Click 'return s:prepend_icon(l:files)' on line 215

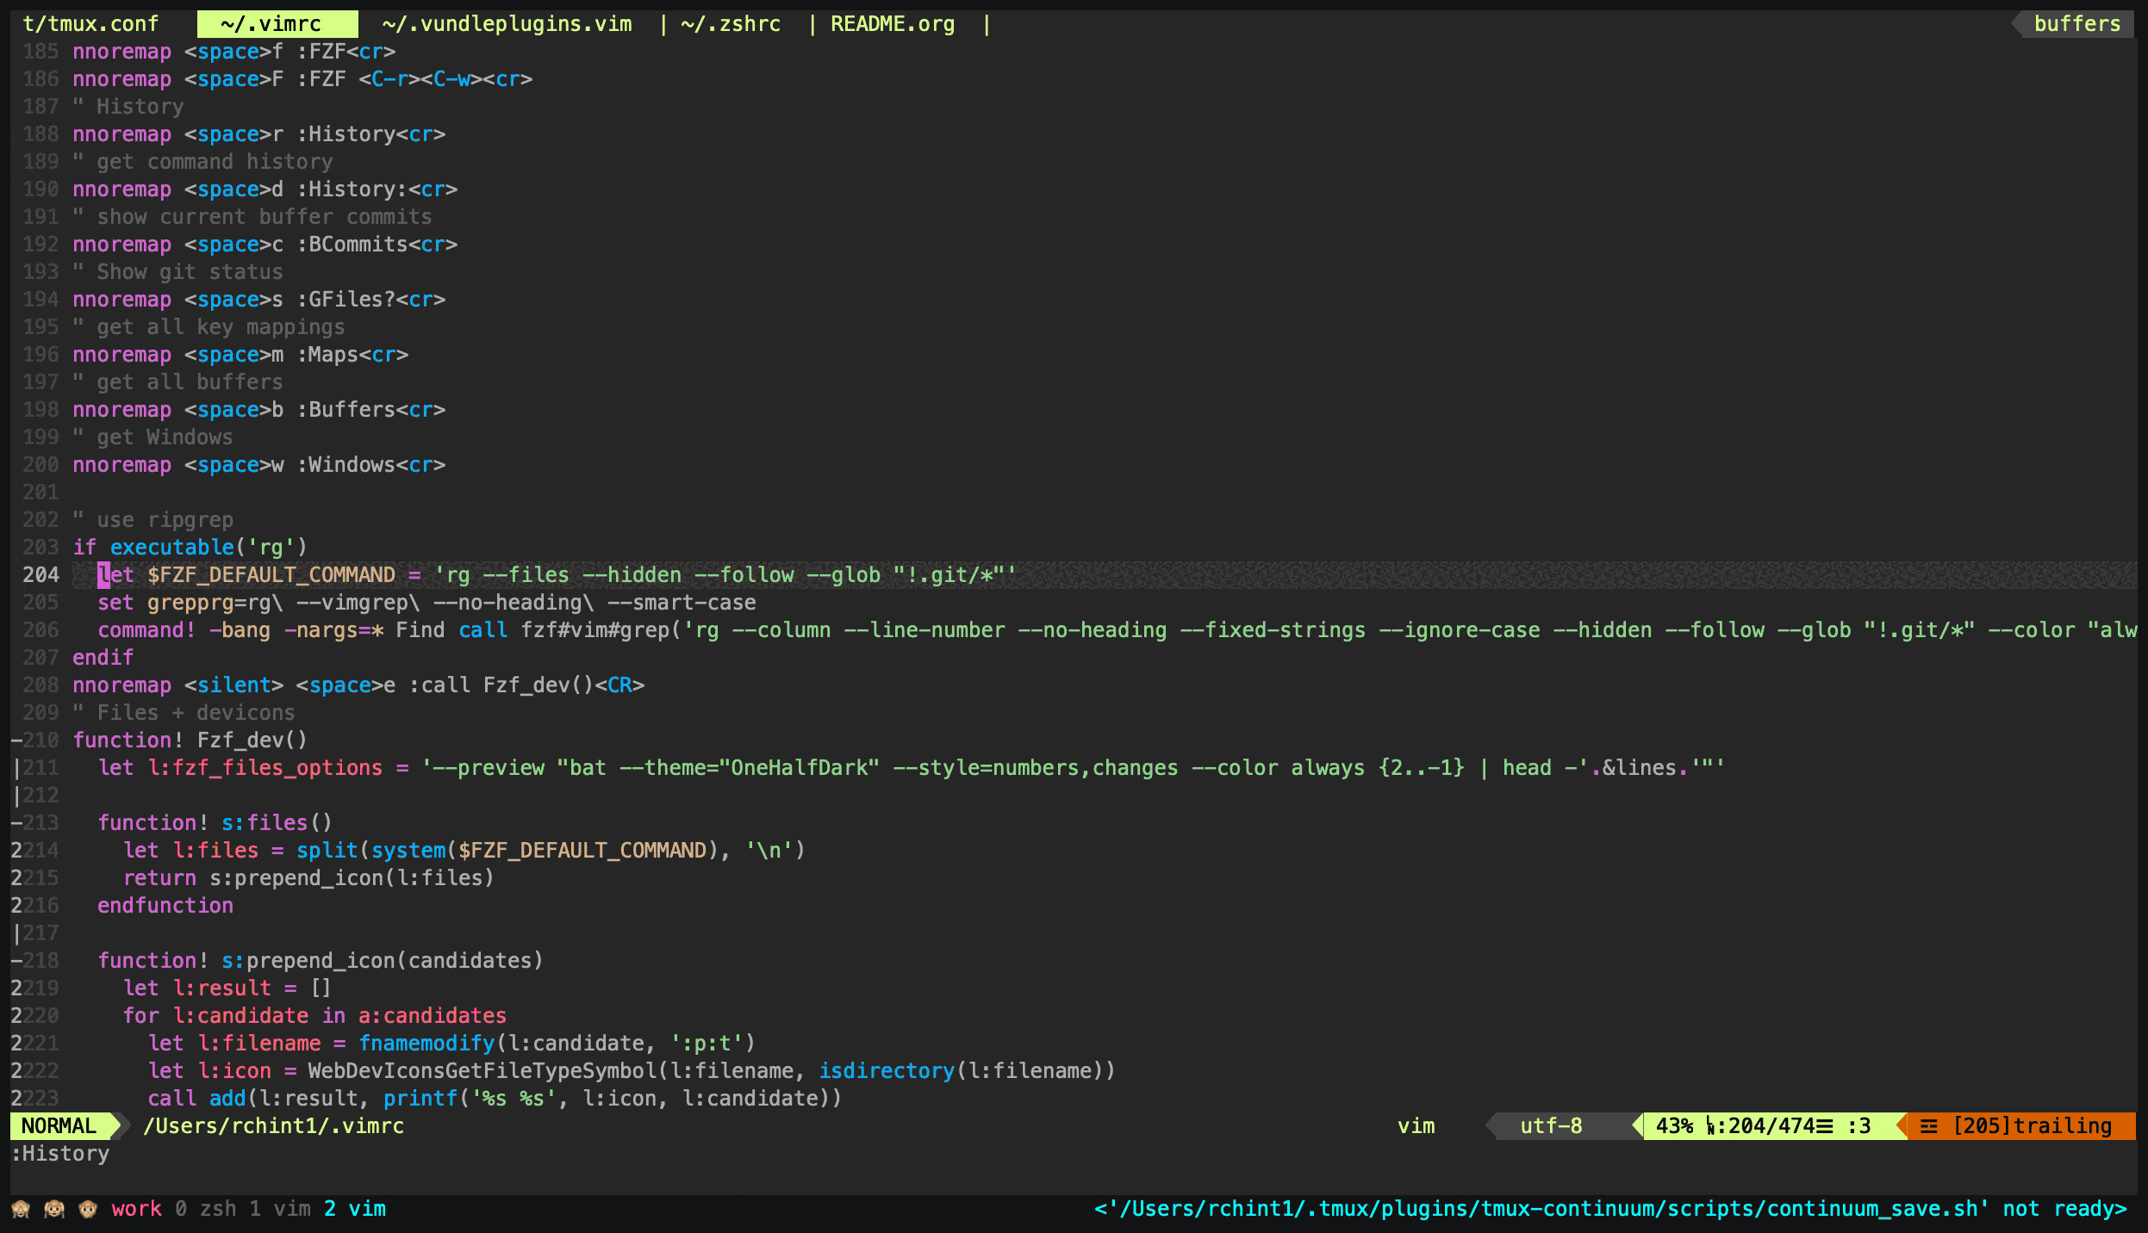pyautogui.click(x=308, y=878)
